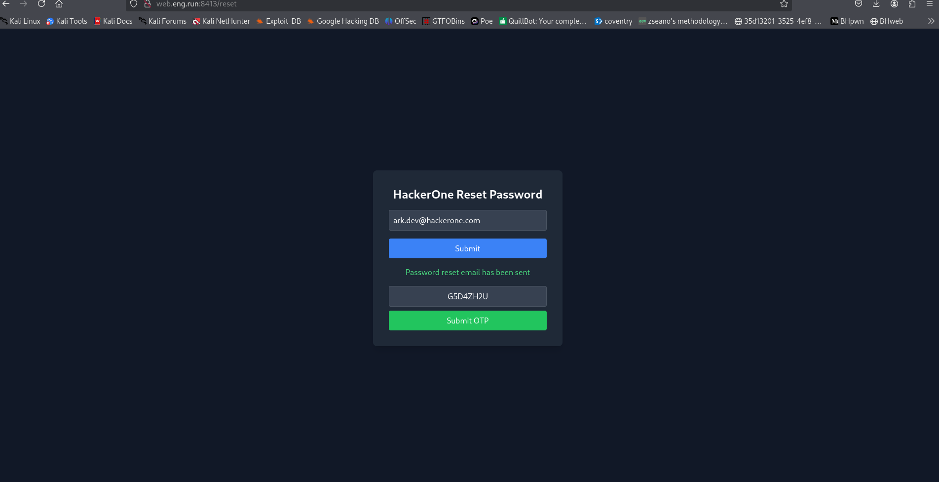Save page to Pocket icon

[859, 4]
